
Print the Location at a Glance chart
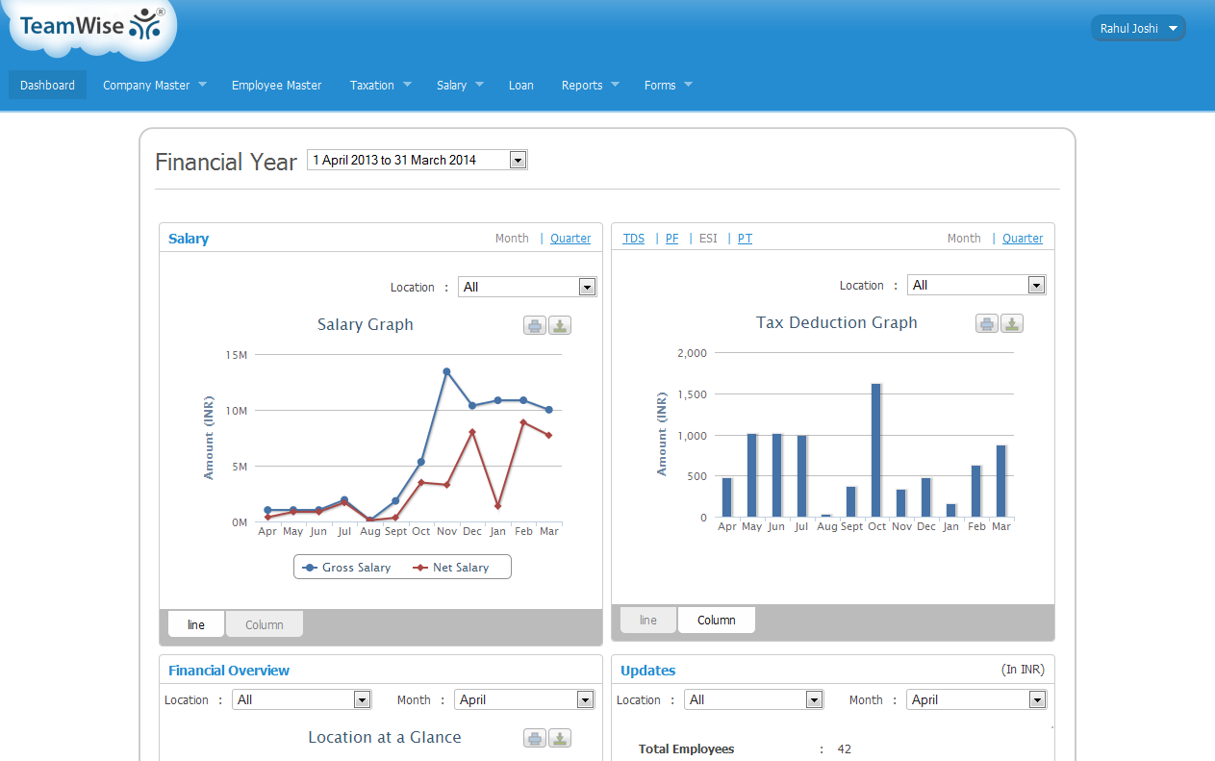coord(535,738)
